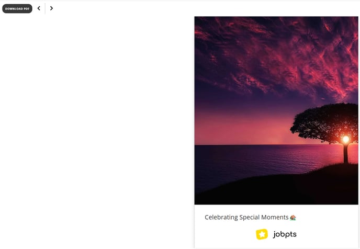Click the glowing sun behind the tree
Screen dimensions: 360x249
(x=346, y=139)
